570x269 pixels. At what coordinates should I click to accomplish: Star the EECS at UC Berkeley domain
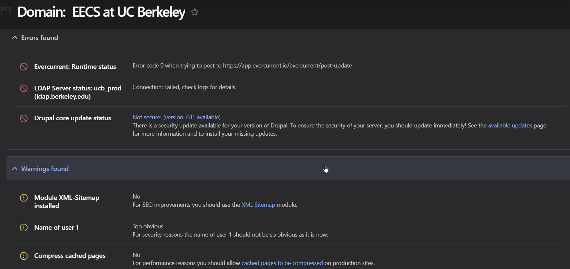[195, 12]
